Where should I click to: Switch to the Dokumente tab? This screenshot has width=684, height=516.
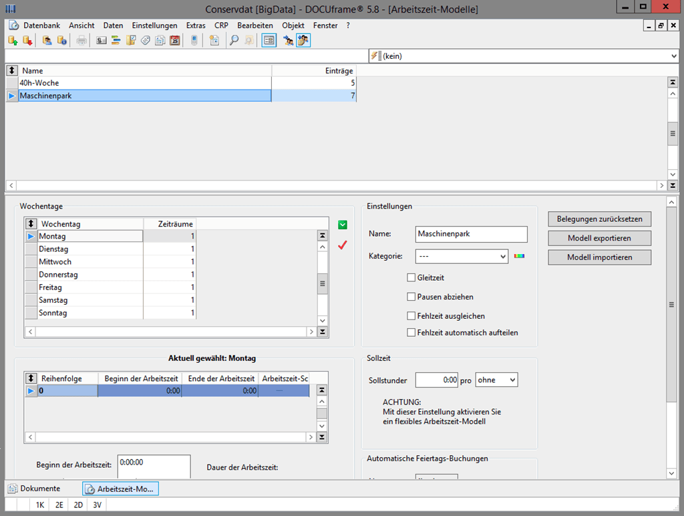coord(34,489)
